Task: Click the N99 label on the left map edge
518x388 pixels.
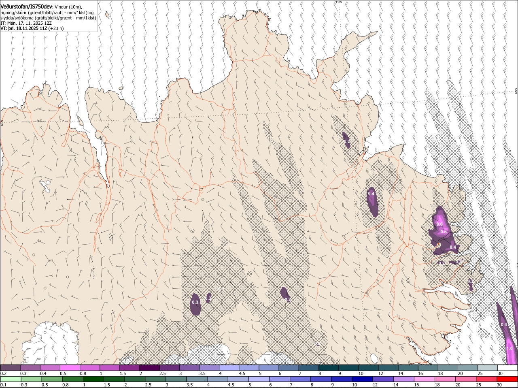Action: pos(2,122)
